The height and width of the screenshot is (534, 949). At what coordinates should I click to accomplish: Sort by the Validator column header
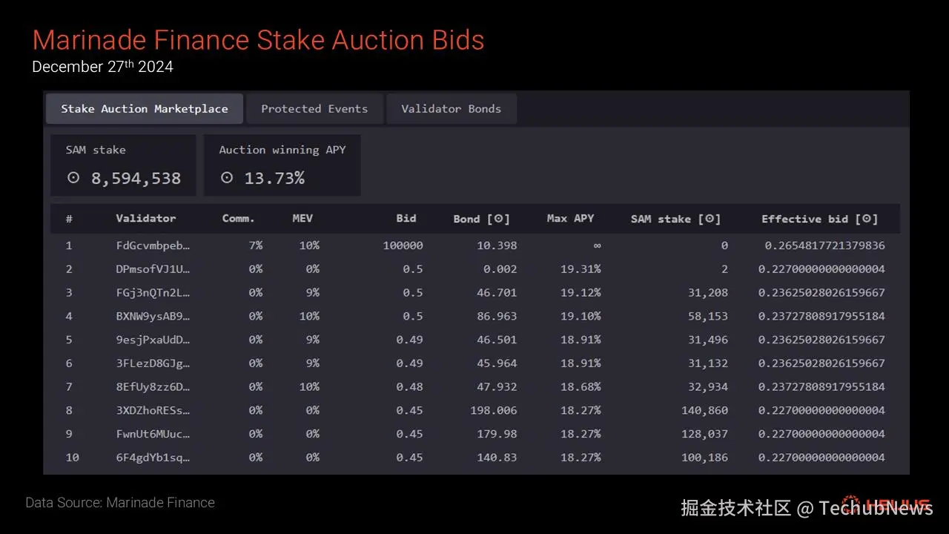pos(146,219)
